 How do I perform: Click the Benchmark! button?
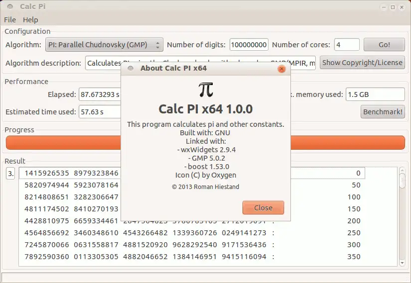pos(383,112)
